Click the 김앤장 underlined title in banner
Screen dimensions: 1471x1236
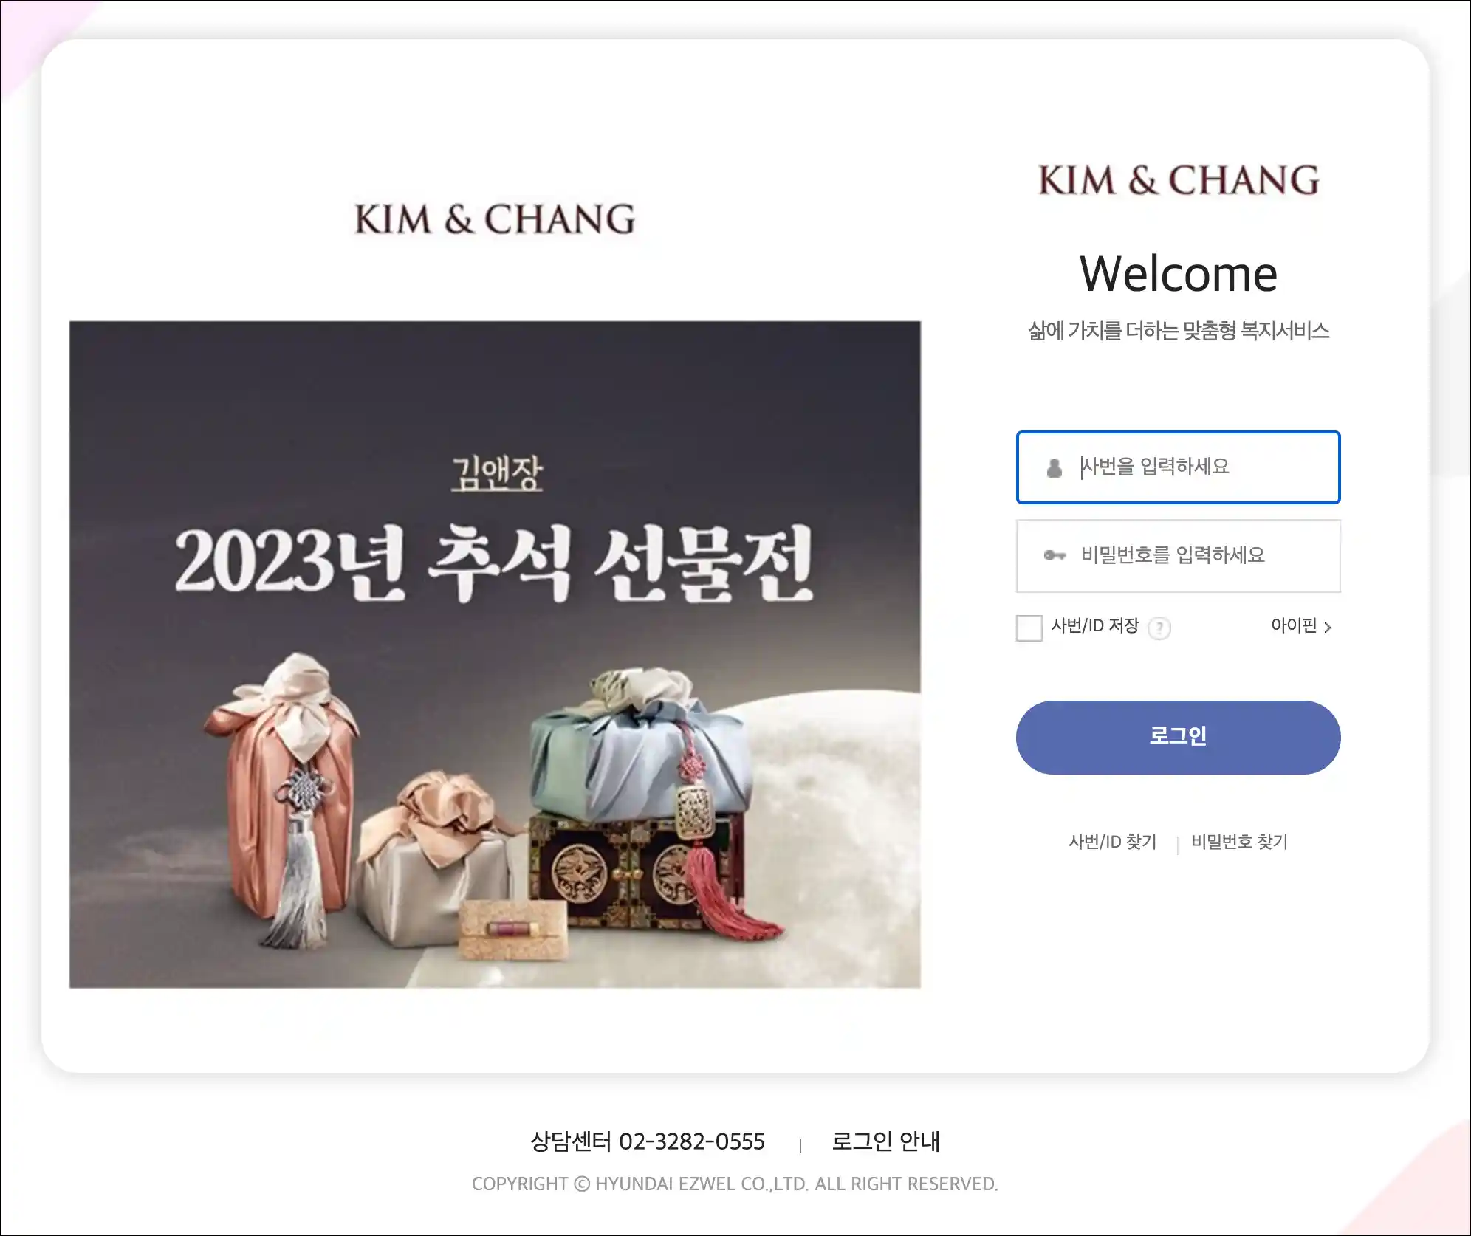tap(497, 473)
